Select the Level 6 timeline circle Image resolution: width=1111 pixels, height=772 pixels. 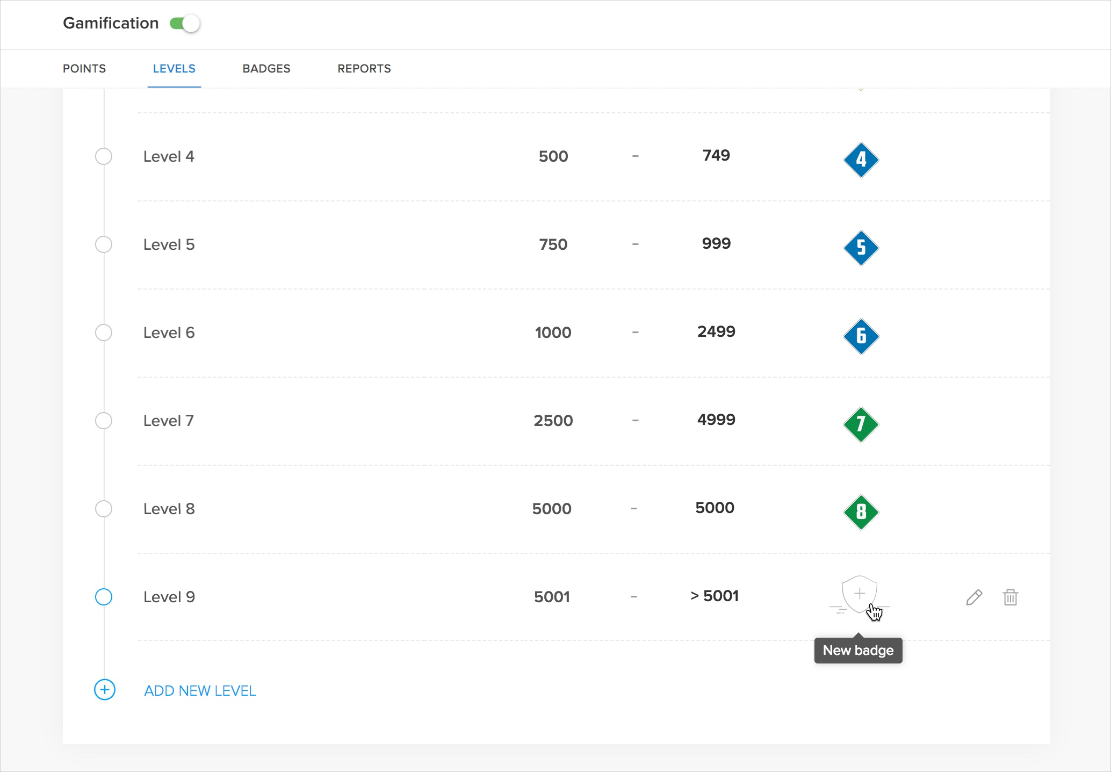point(104,333)
